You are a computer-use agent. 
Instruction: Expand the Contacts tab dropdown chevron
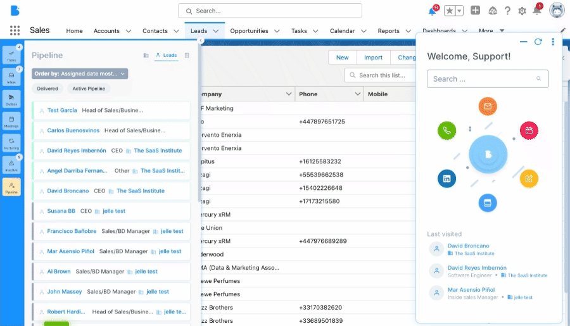[176, 31]
